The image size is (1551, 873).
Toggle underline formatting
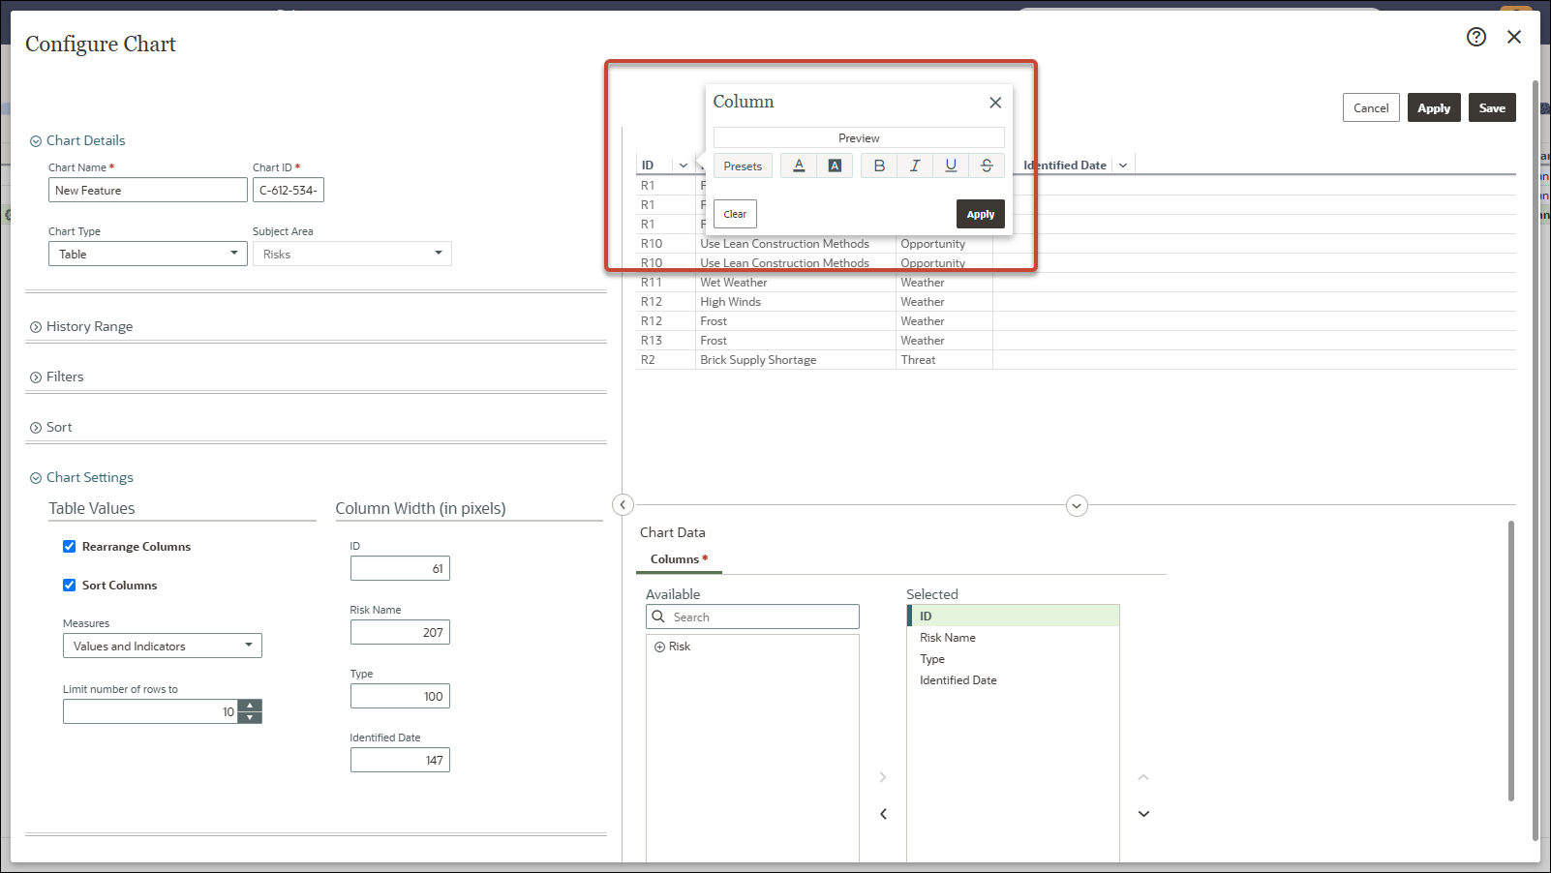[951, 166]
